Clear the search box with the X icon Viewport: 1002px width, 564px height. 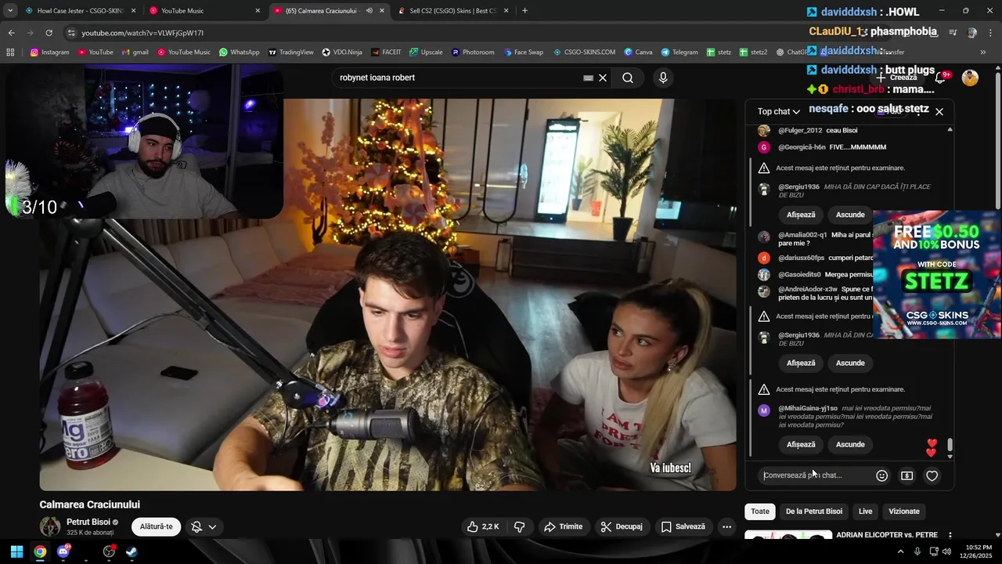click(603, 78)
